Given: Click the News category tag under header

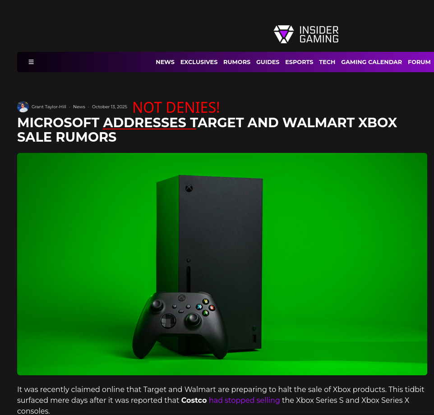Looking at the screenshot, I should point(79,107).
